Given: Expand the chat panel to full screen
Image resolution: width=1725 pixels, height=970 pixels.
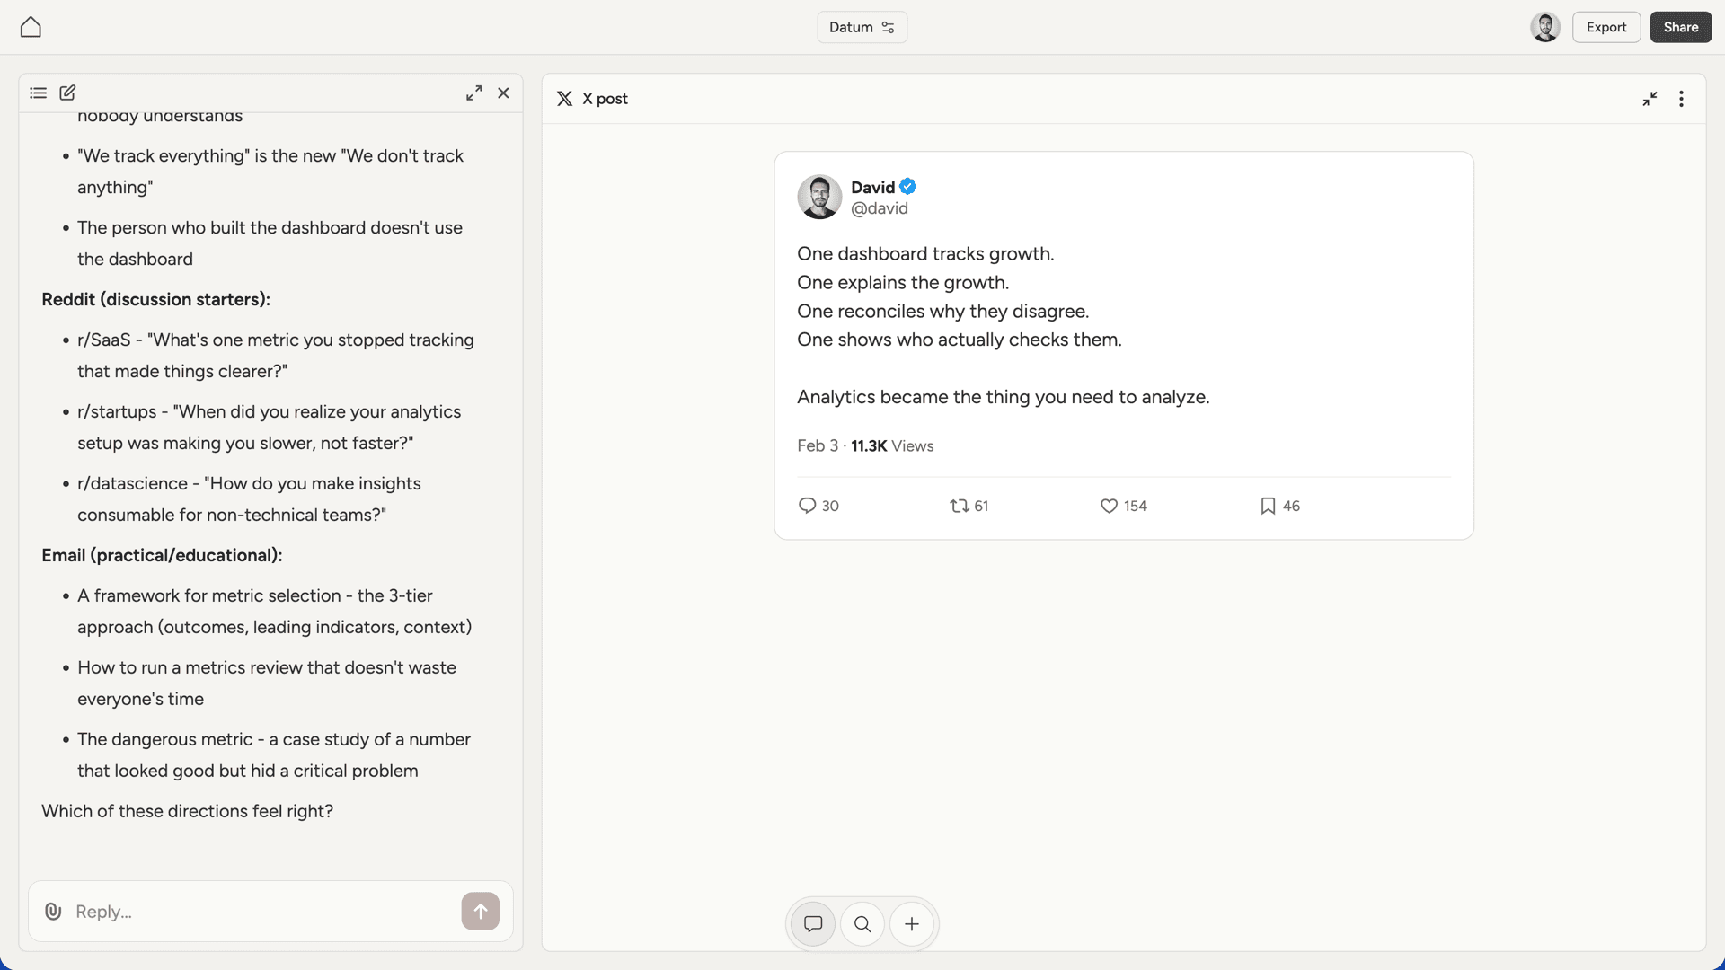Looking at the screenshot, I should coord(474,93).
